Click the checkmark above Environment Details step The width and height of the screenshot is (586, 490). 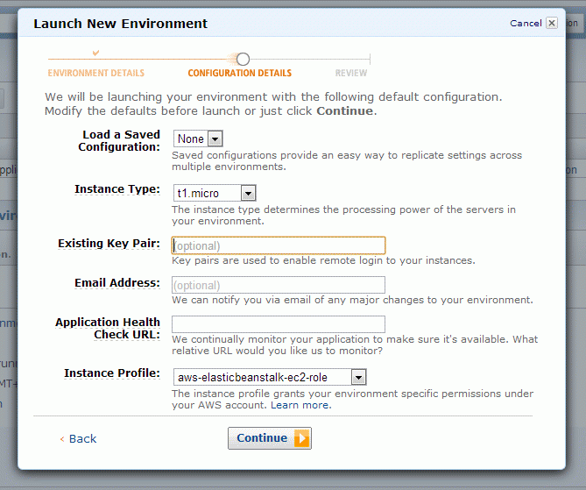pyautogui.click(x=96, y=53)
